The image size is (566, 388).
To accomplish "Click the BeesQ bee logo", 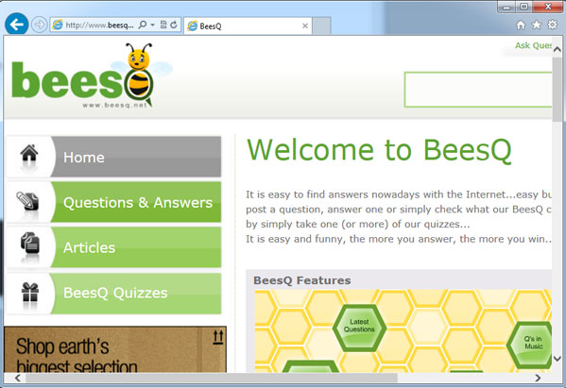I will pos(92,76).
